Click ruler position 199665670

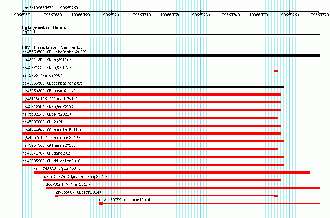click(22, 15)
